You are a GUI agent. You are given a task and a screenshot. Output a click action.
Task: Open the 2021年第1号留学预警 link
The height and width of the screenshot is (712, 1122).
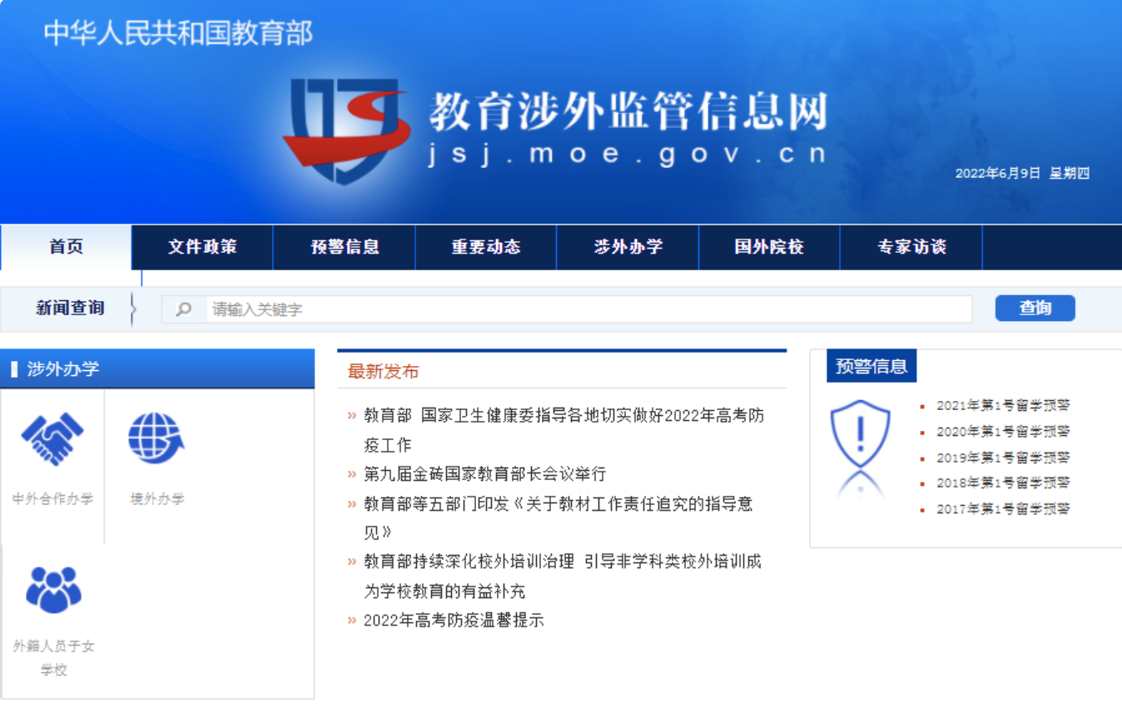click(x=1003, y=406)
